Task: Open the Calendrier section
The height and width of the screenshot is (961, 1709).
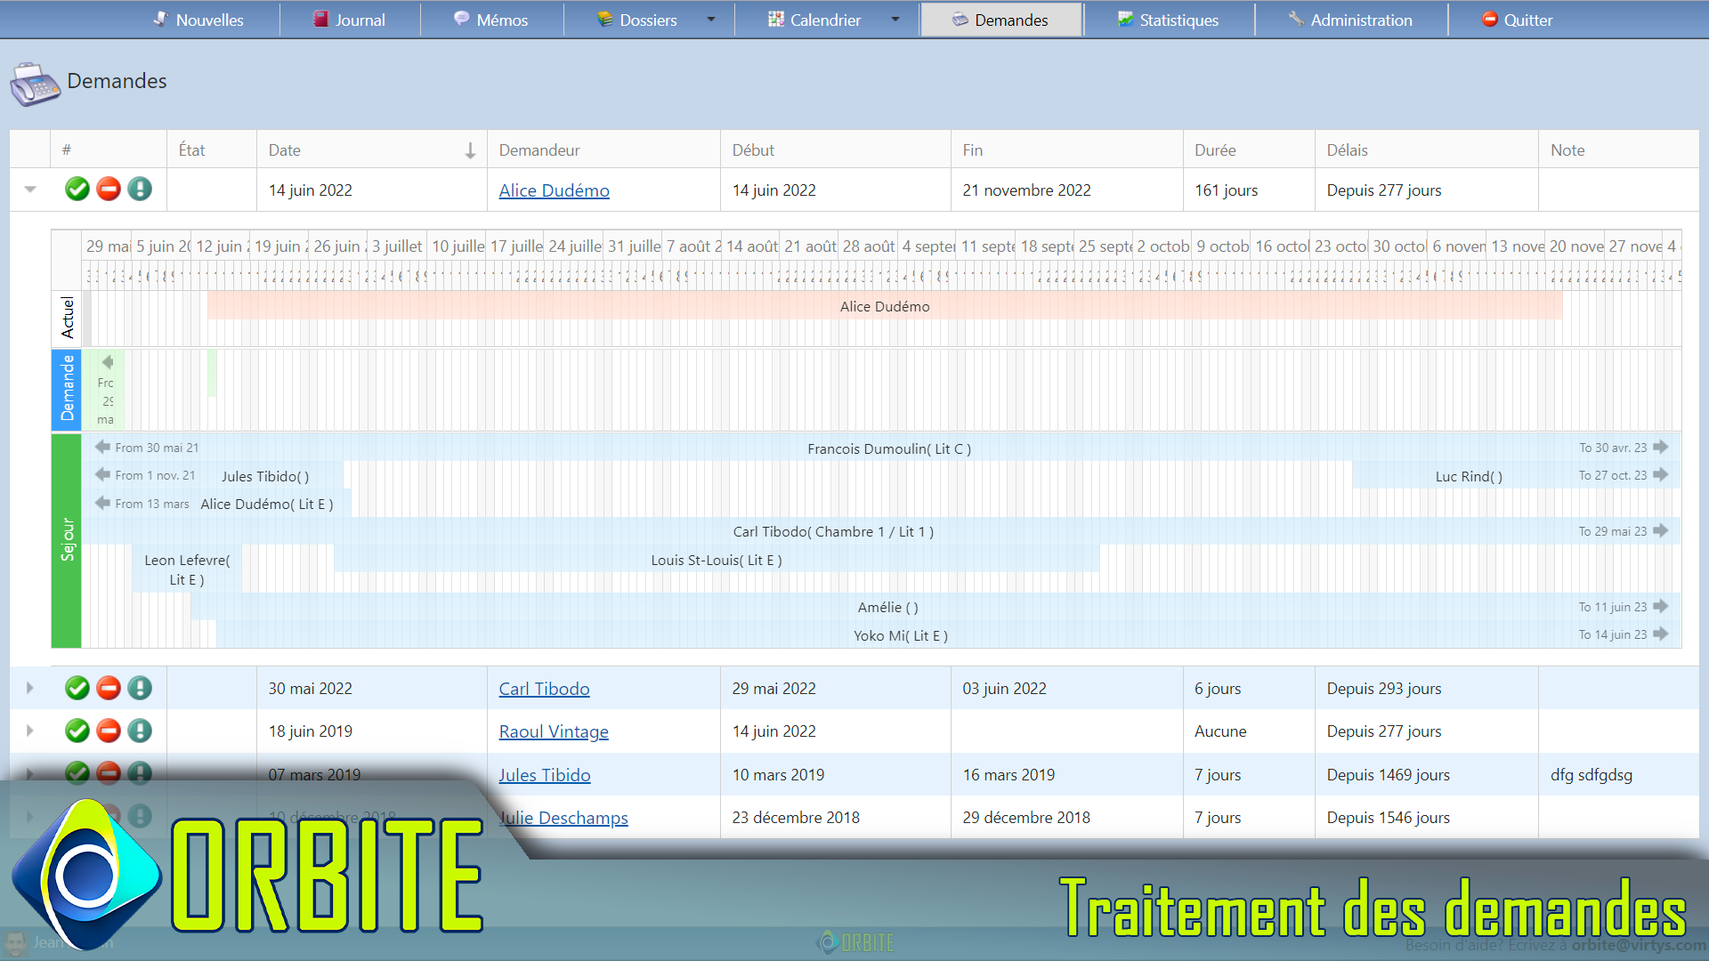Action: click(814, 20)
